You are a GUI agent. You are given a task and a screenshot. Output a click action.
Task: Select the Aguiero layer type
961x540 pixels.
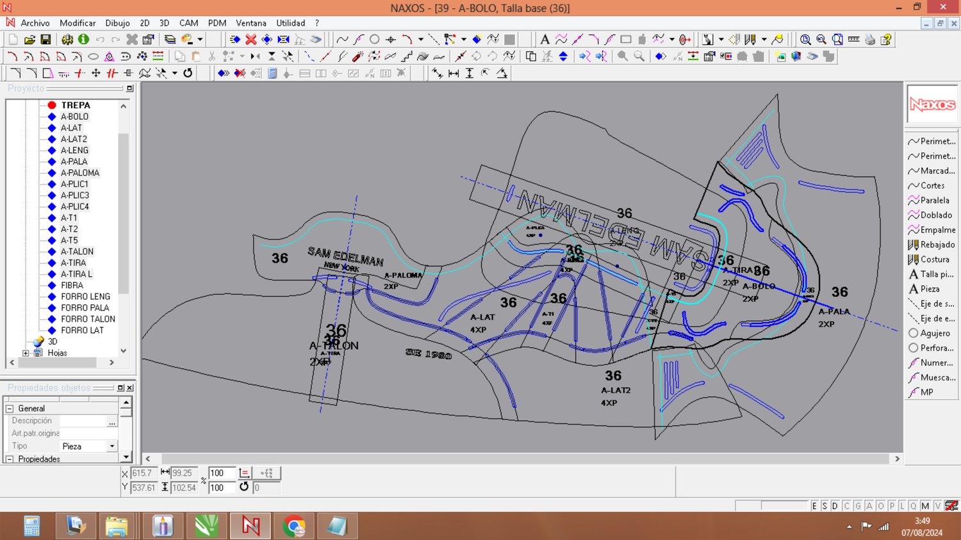tap(932, 333)
